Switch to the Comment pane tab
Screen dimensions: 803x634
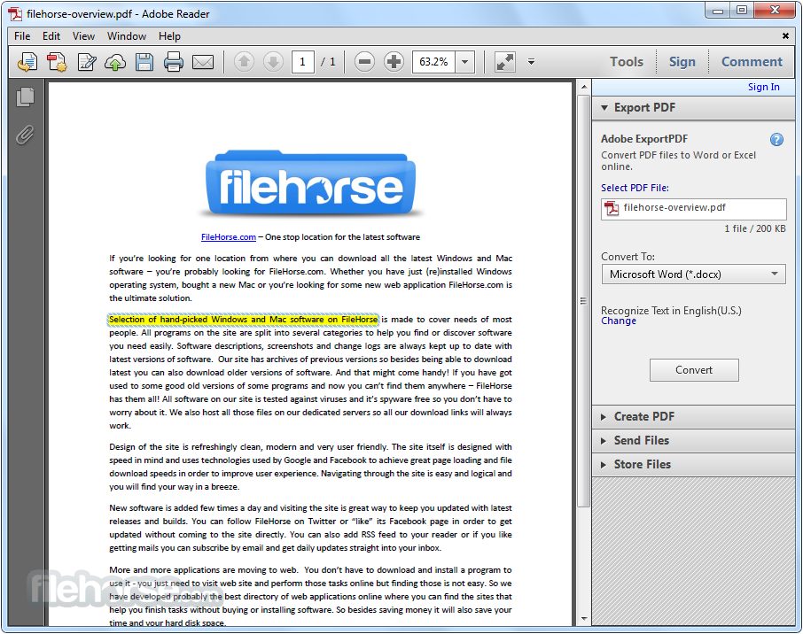[752, 62]
